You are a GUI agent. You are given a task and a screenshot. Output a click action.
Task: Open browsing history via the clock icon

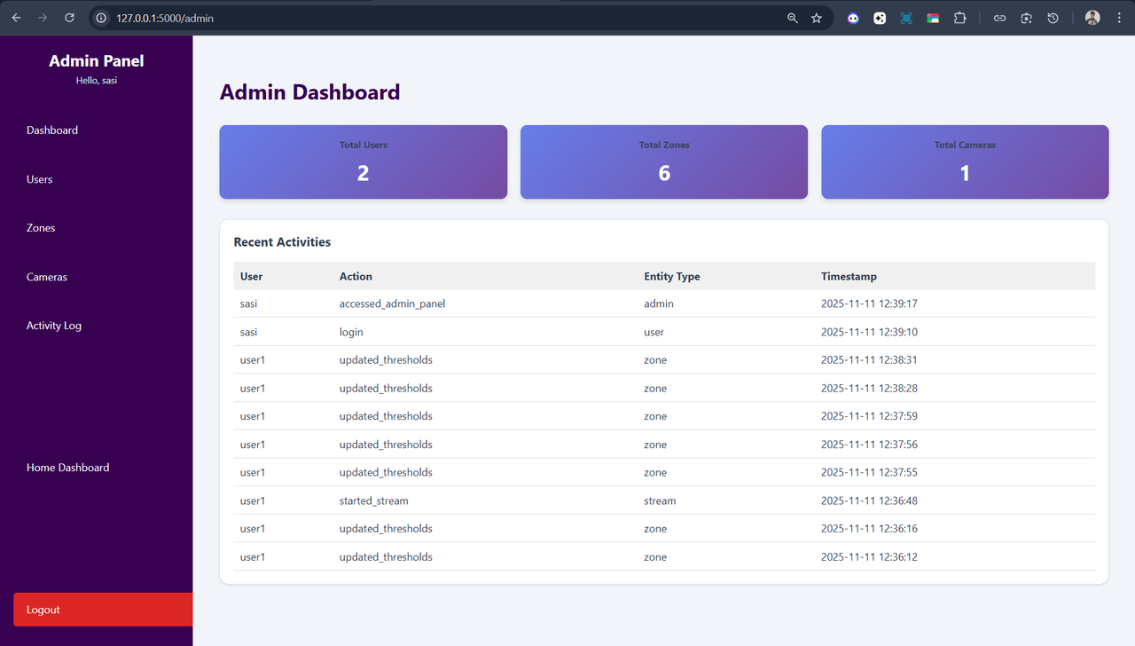pos(1053,18)
